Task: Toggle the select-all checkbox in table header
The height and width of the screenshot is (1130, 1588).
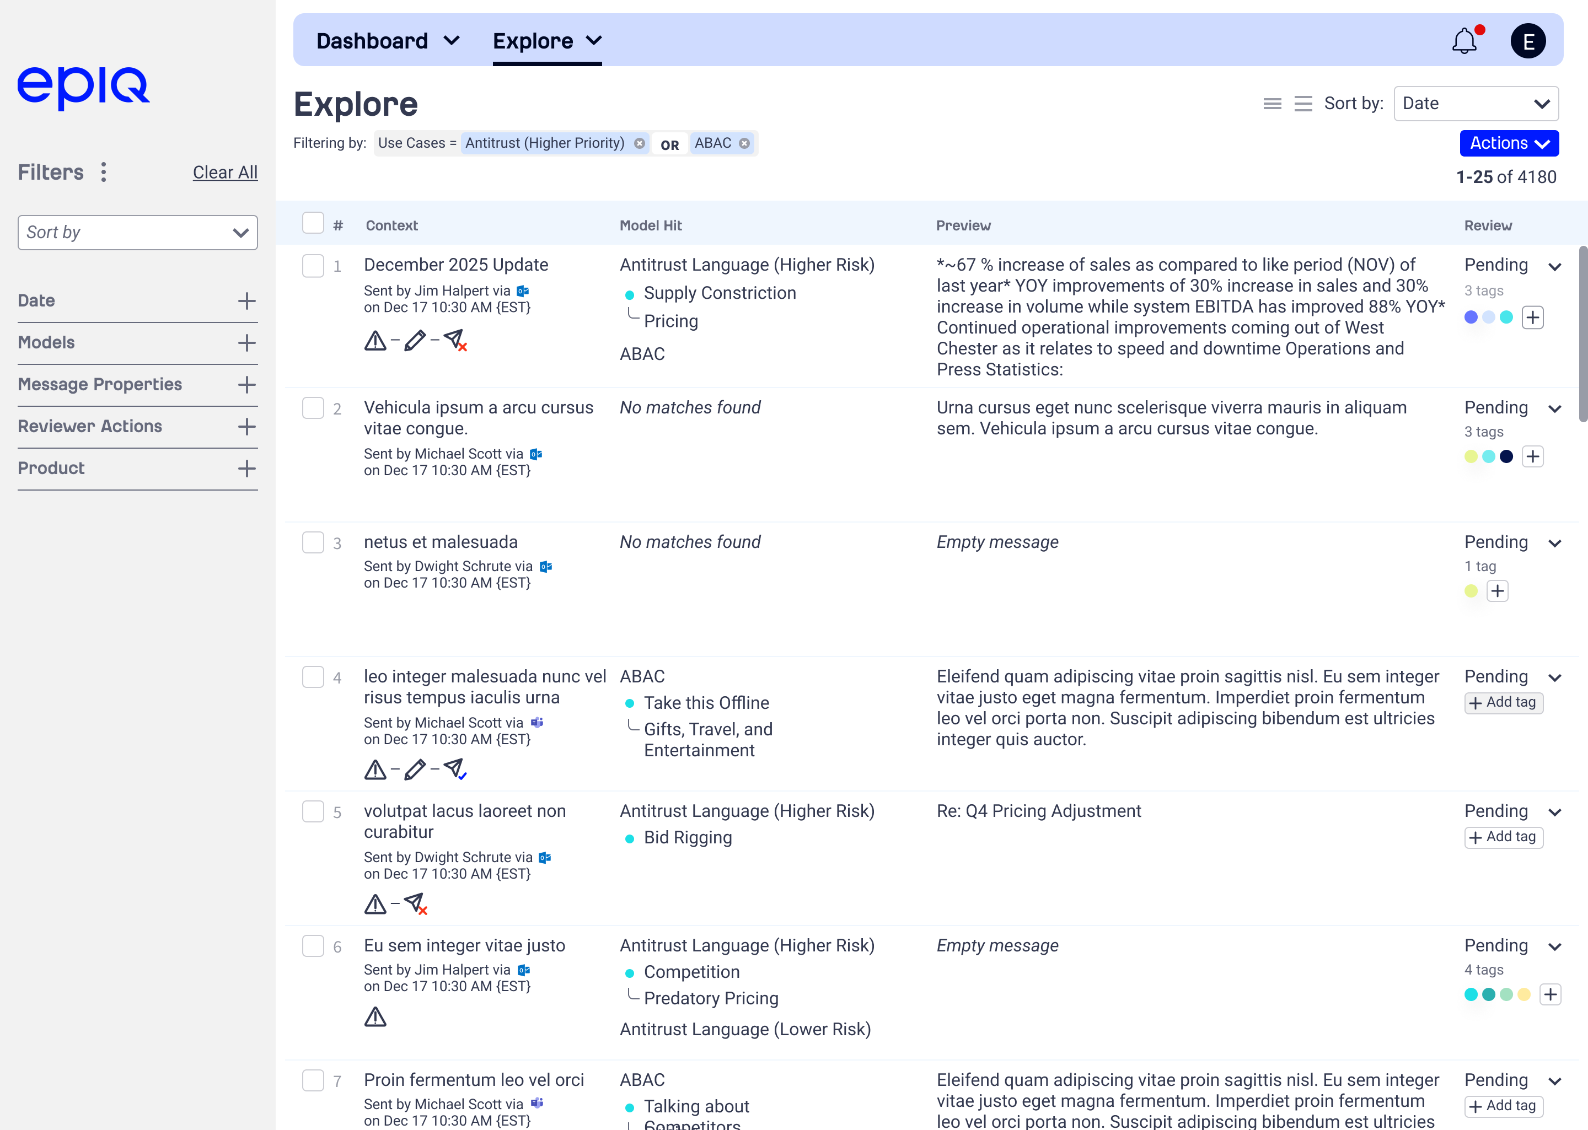Action: pos(313,223)
